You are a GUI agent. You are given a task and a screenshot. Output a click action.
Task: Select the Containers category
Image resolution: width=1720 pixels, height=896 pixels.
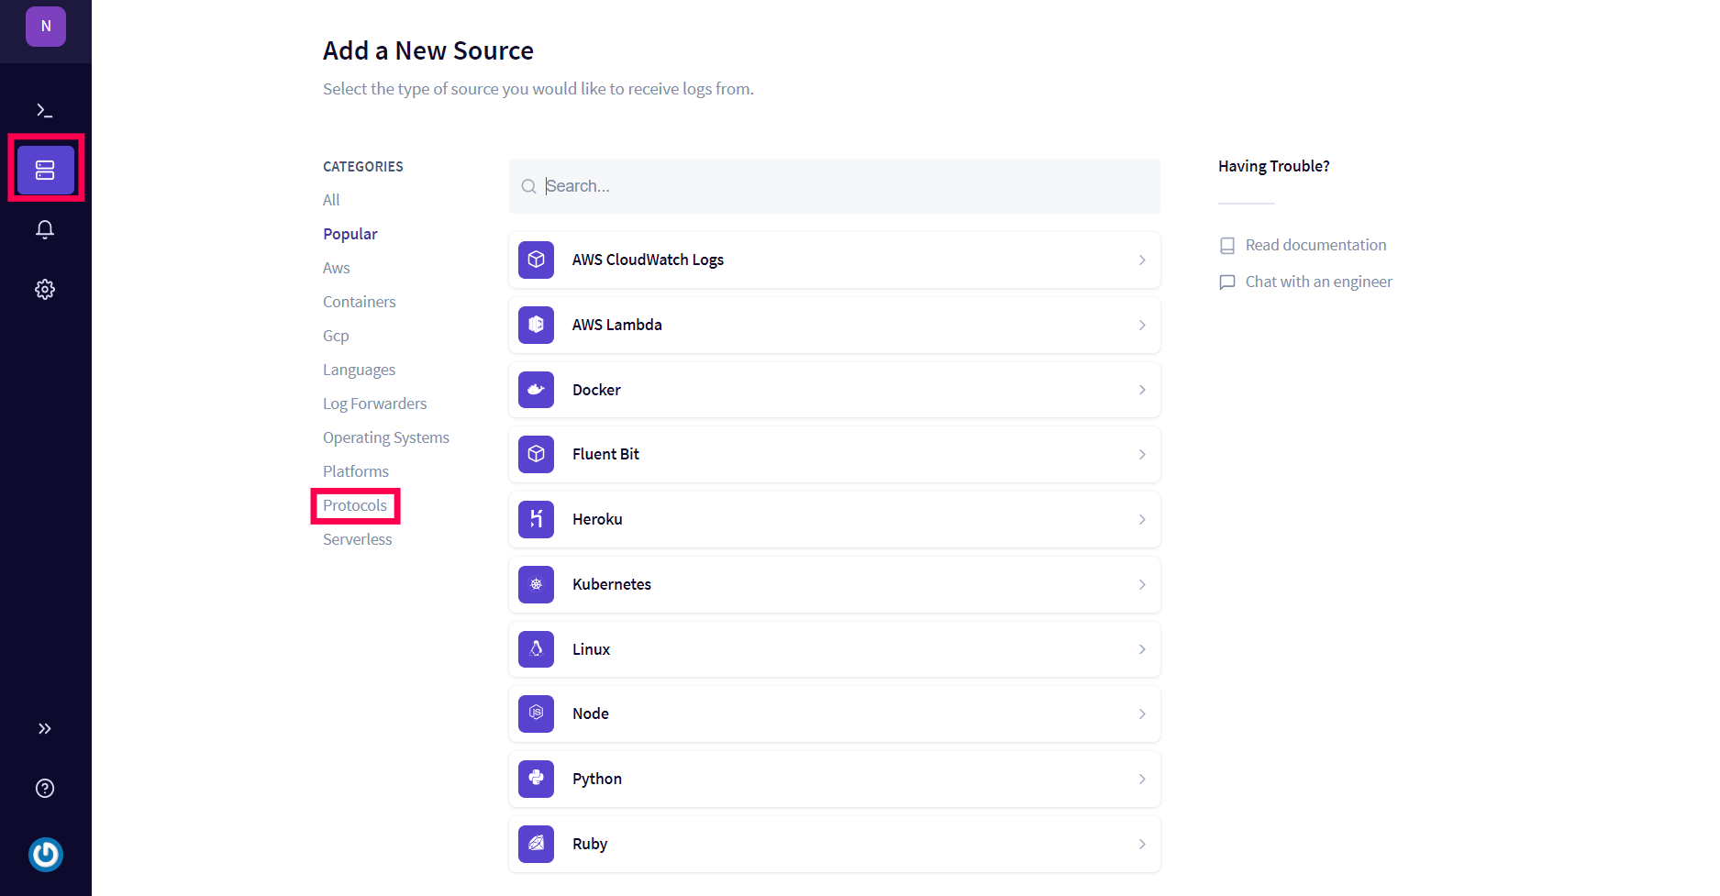[x=359, y=302]
